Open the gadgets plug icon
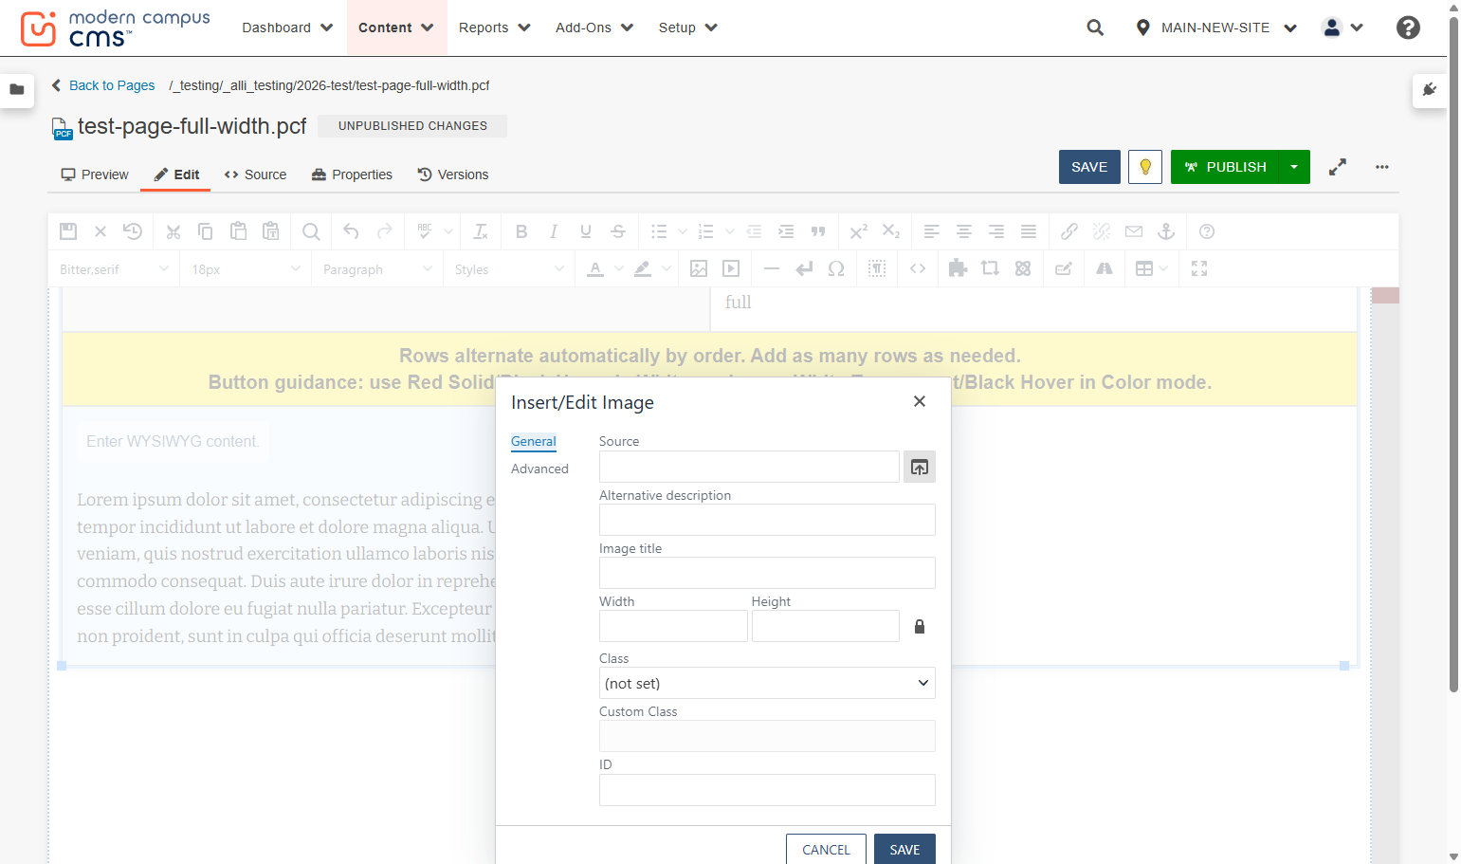Screen dimensions: 1461x864 pos(1430,89)
